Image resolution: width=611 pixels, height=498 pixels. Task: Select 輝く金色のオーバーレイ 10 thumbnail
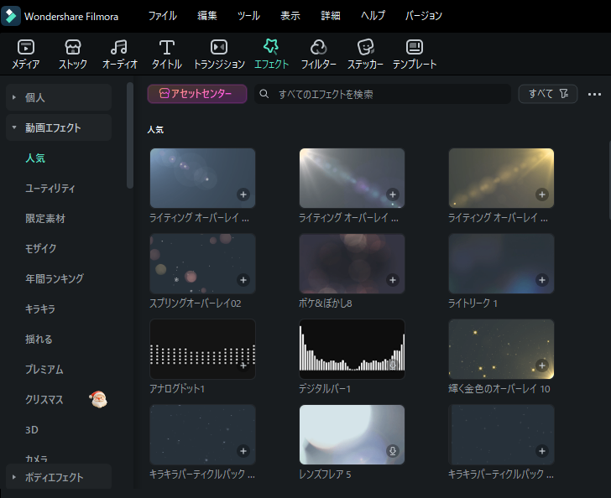(x=501, y=350)
